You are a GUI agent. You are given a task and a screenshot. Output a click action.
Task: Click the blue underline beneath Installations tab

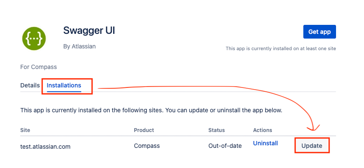click(64, 91)
